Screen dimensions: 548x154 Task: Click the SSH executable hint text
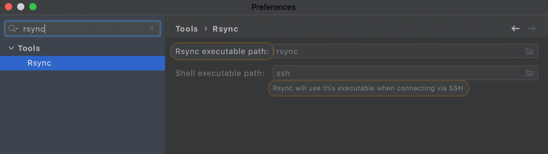point(368,88)
